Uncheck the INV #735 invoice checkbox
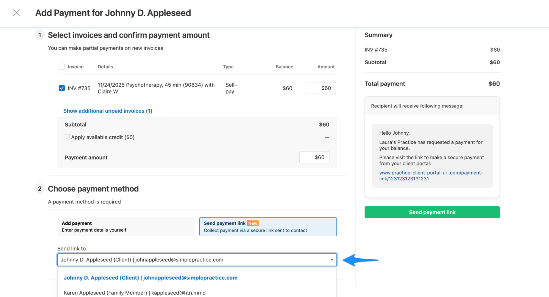 [x=62, y=88]
